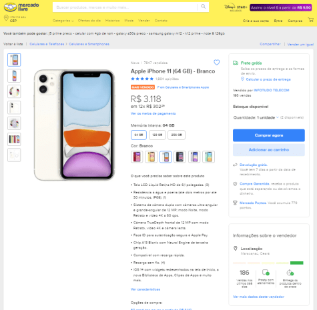Click the Mercado Livre logo
The height and width of the screenshot is (310, 317).
point(21,7)
